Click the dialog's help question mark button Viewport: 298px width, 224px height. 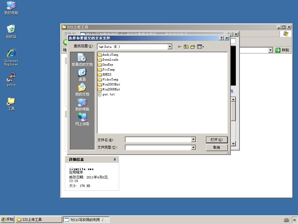221,38
